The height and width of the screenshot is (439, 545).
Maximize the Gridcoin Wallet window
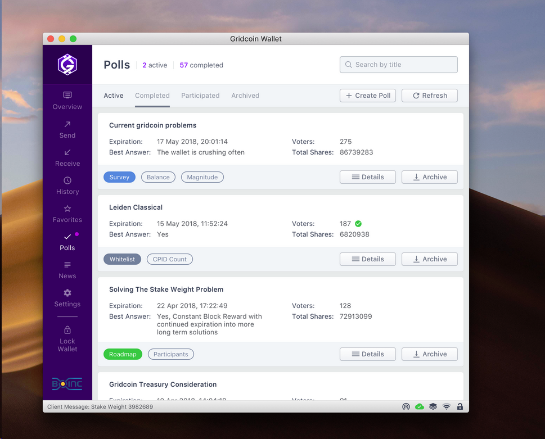coord(73,39)
